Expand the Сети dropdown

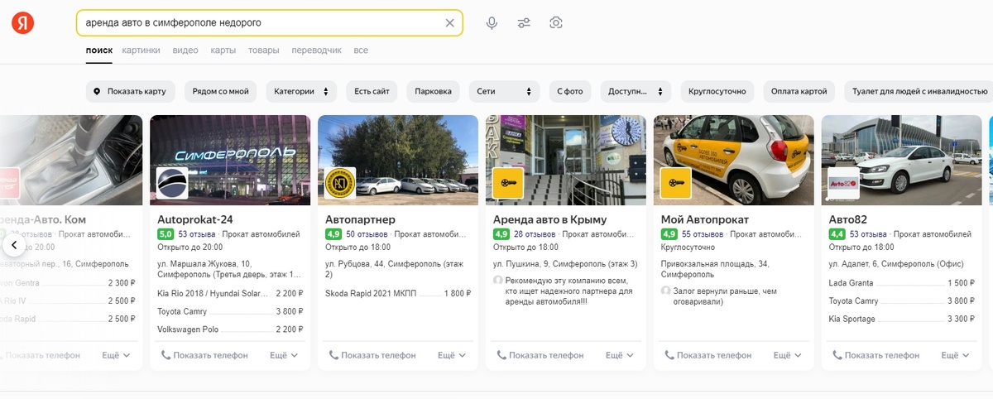point(504,91)
